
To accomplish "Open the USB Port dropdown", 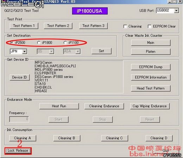I will [168, 11].
